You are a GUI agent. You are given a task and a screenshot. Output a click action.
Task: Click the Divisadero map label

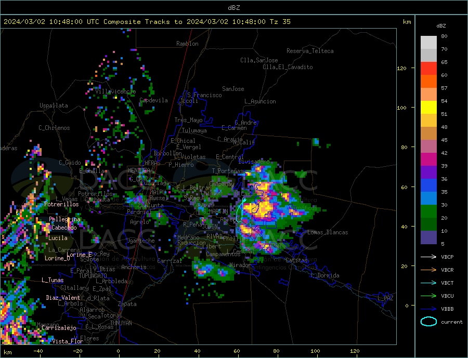click(254, 162)
